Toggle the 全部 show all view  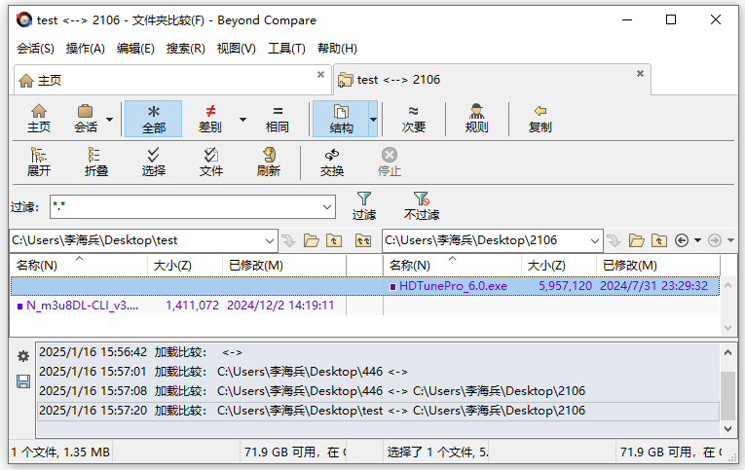[x=154, y=119]
